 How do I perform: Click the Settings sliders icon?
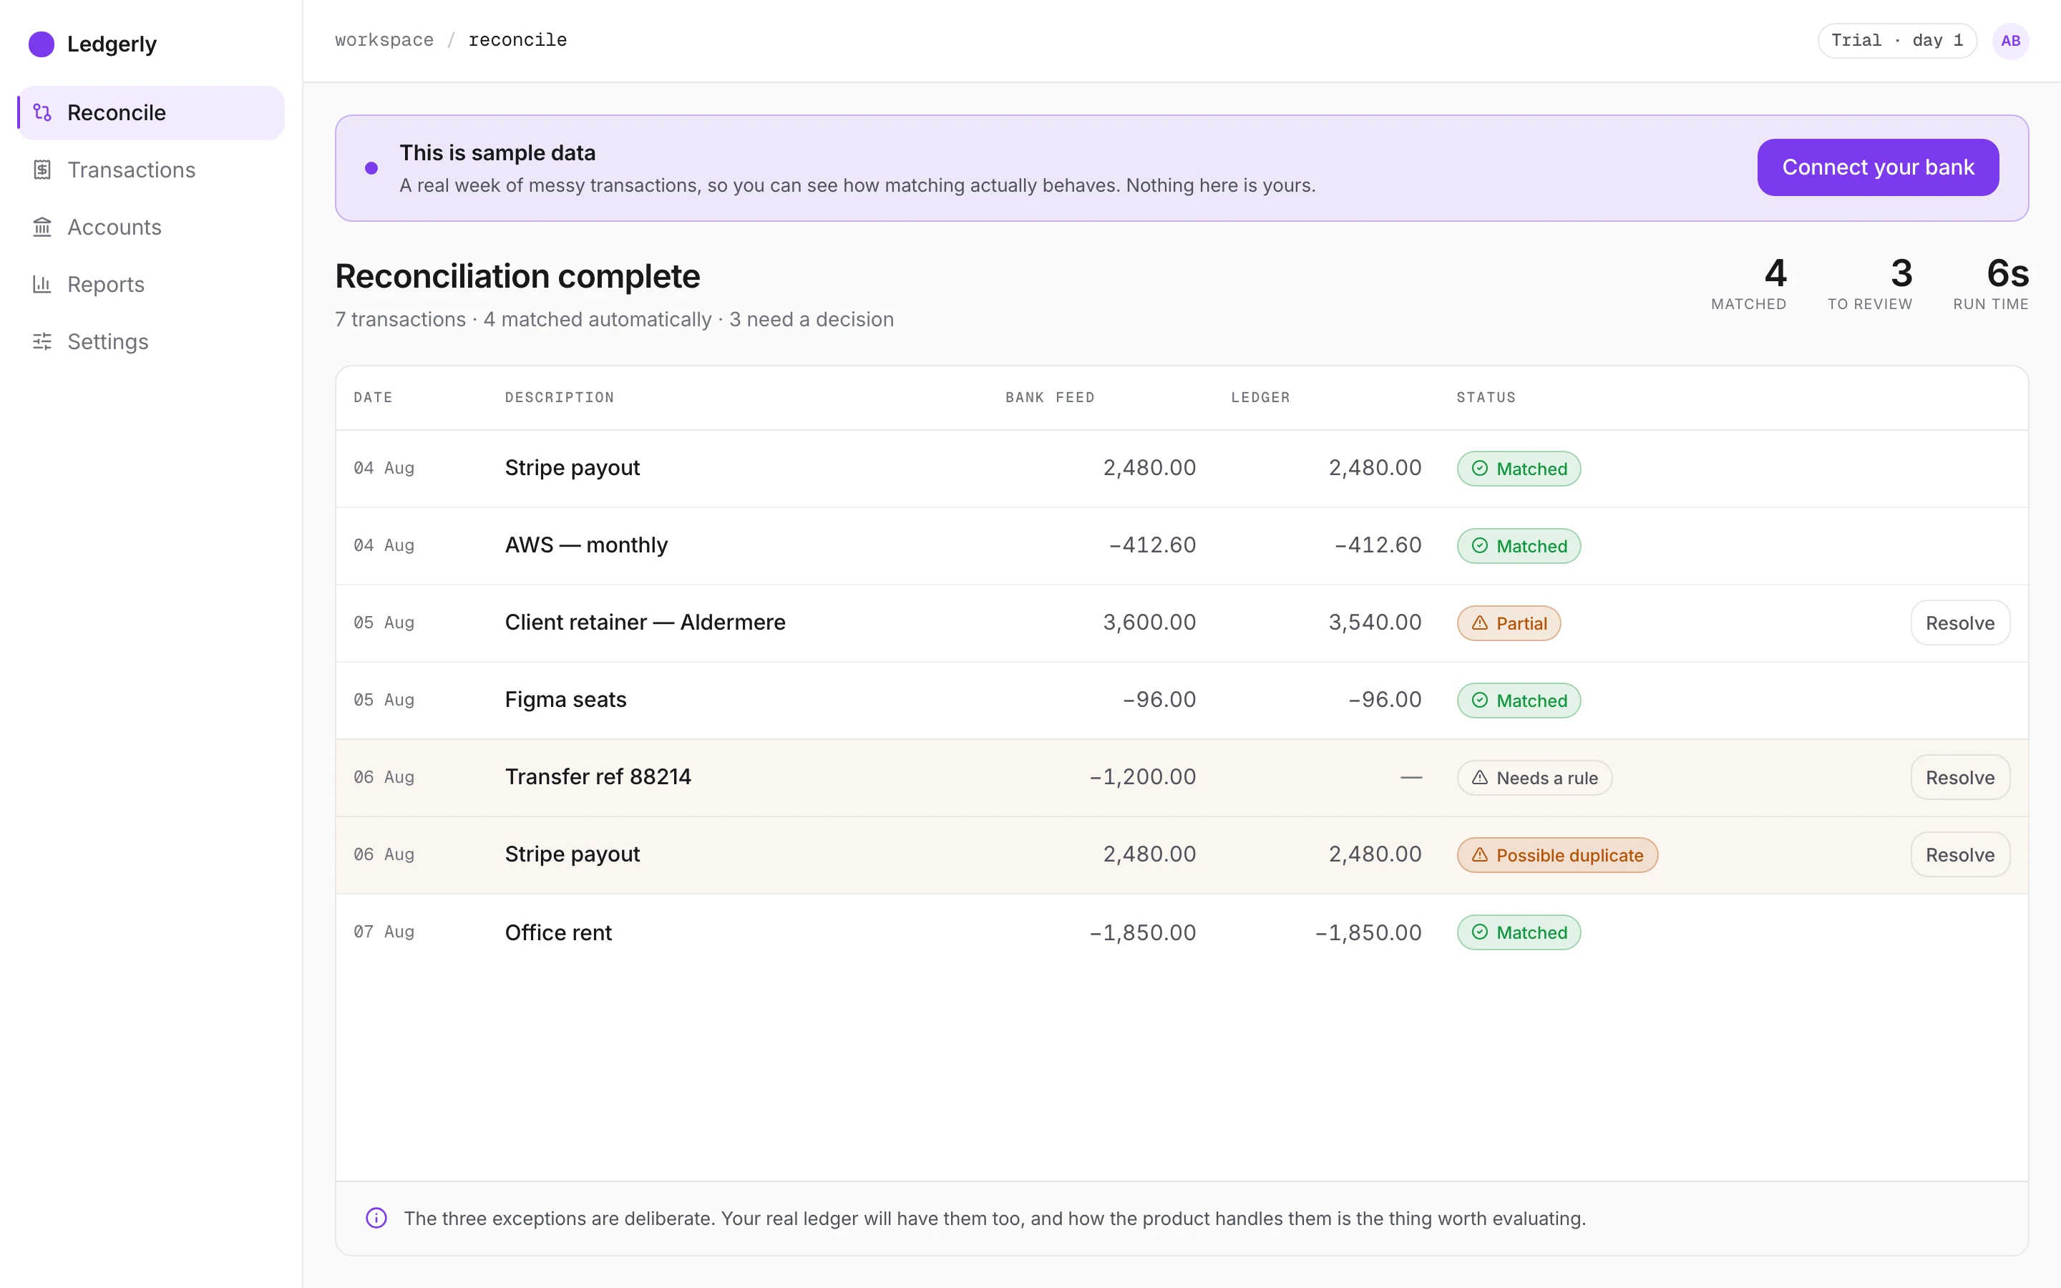(x=42, y=341)
